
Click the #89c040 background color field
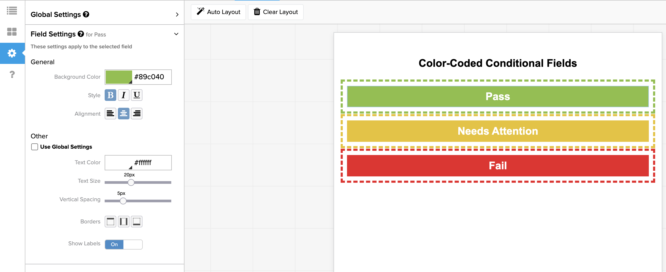tap(151, 77)
